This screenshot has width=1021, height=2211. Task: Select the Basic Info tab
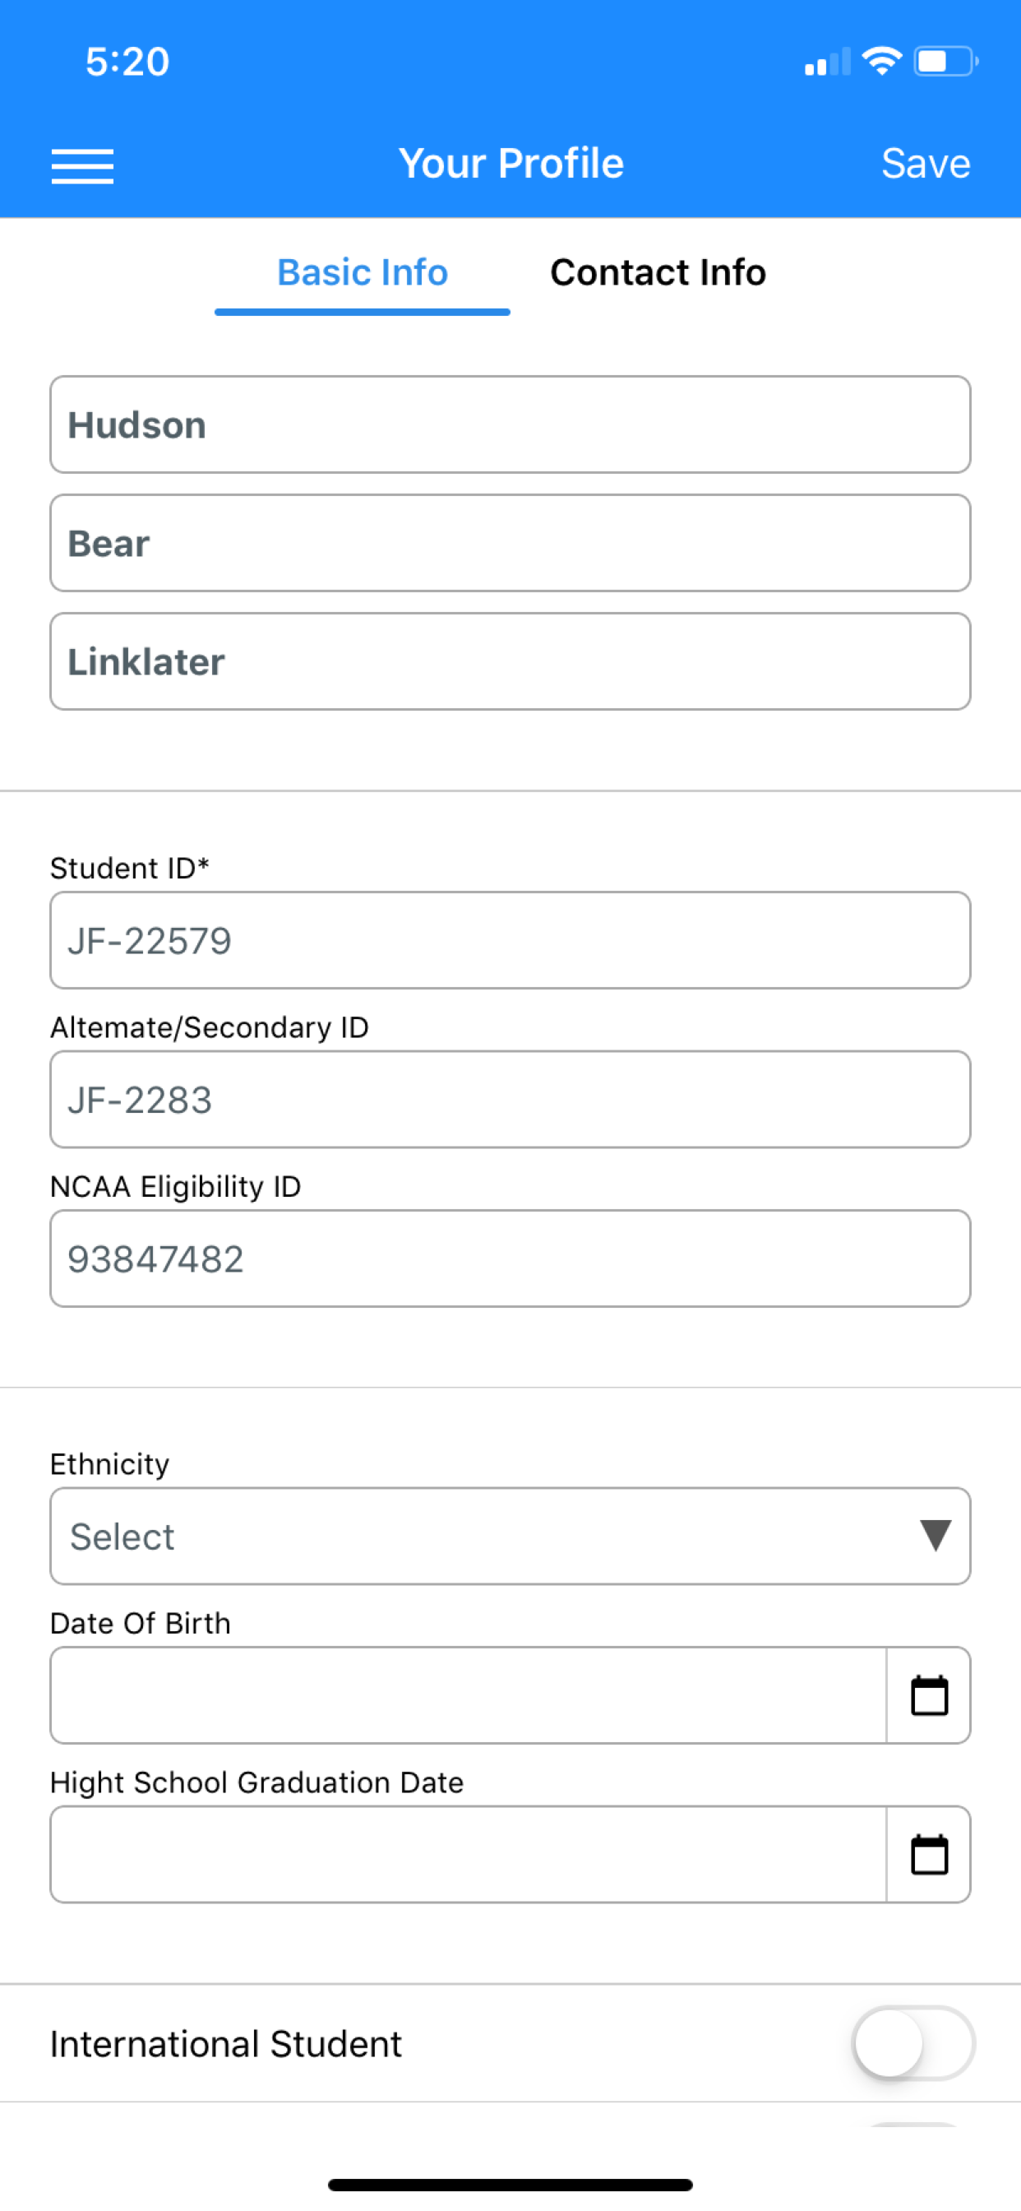(x=362, y=273)
